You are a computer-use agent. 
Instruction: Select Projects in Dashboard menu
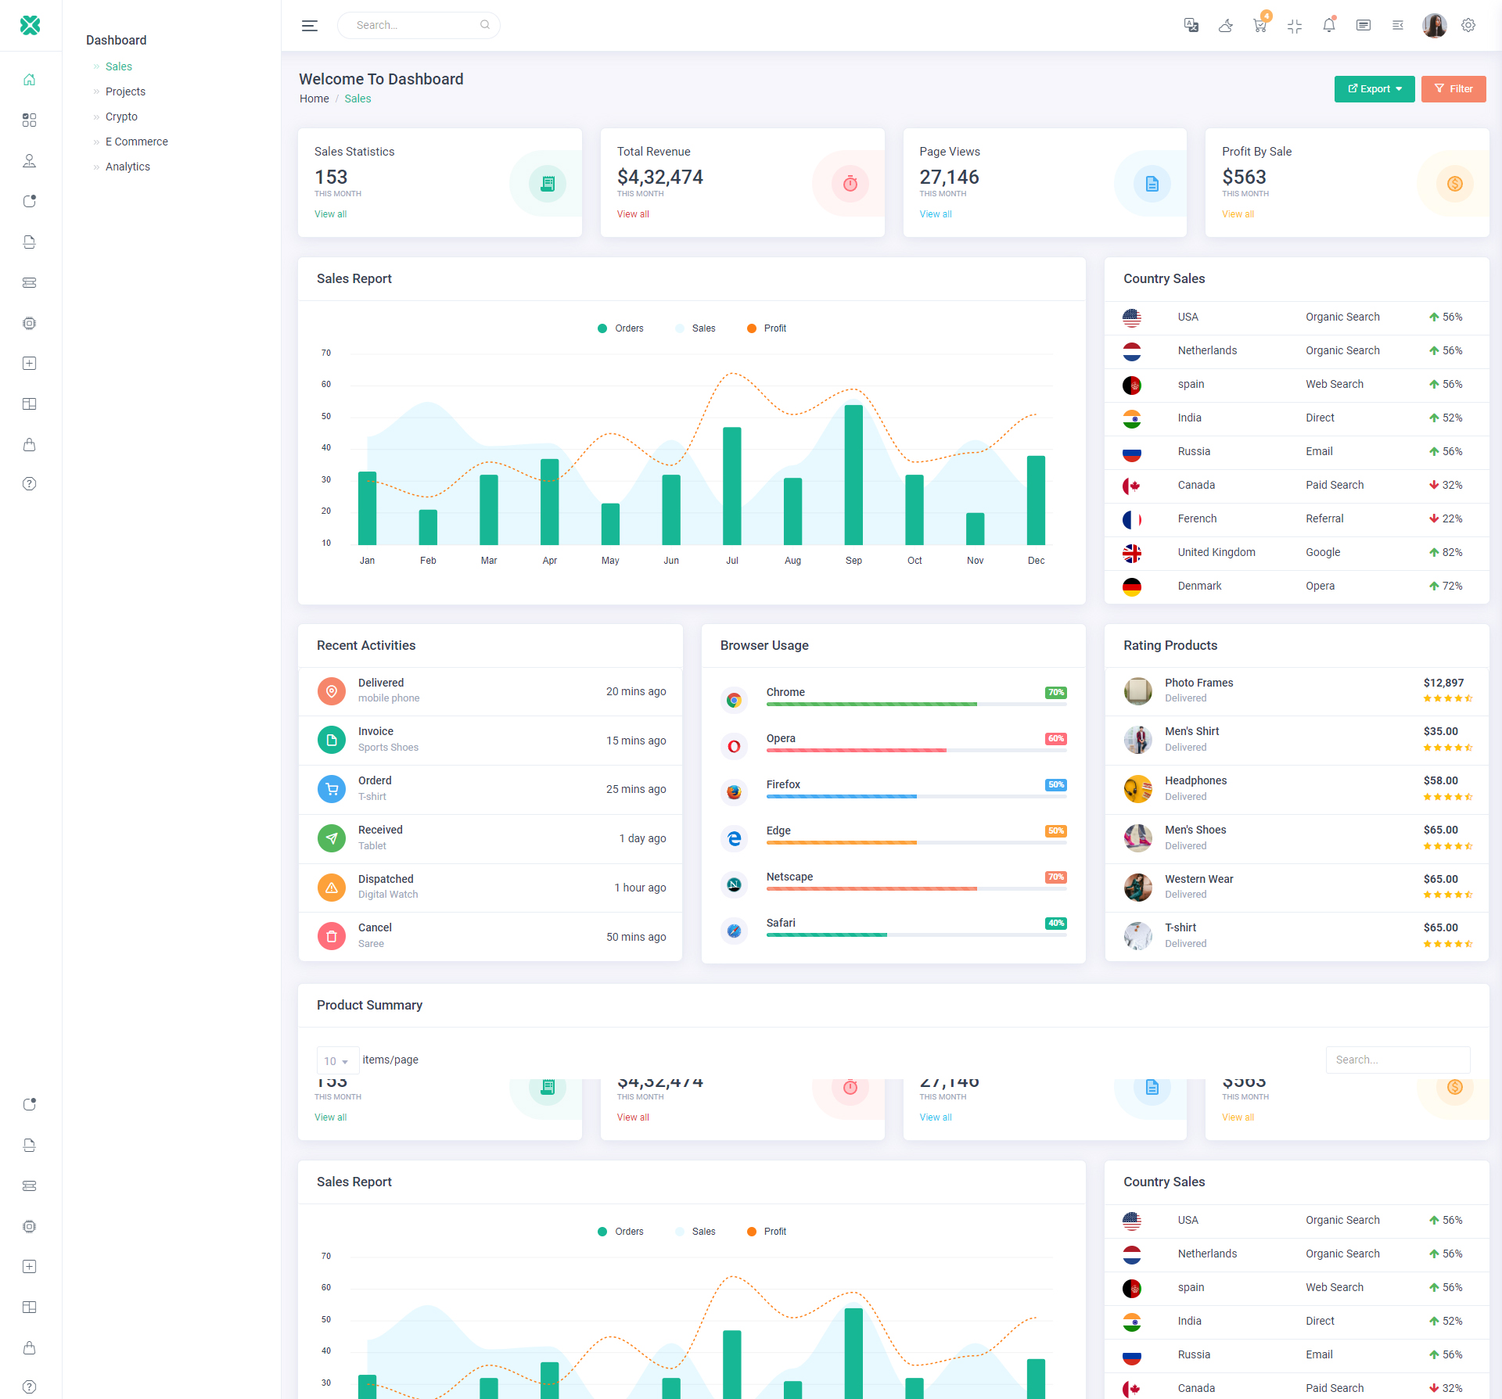coord(125,91)
